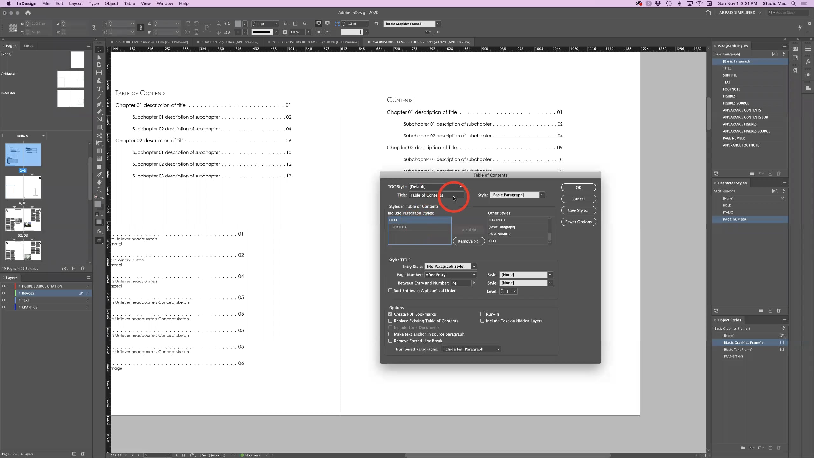Enable Replace Existing Table of Contents

(390, 321)
